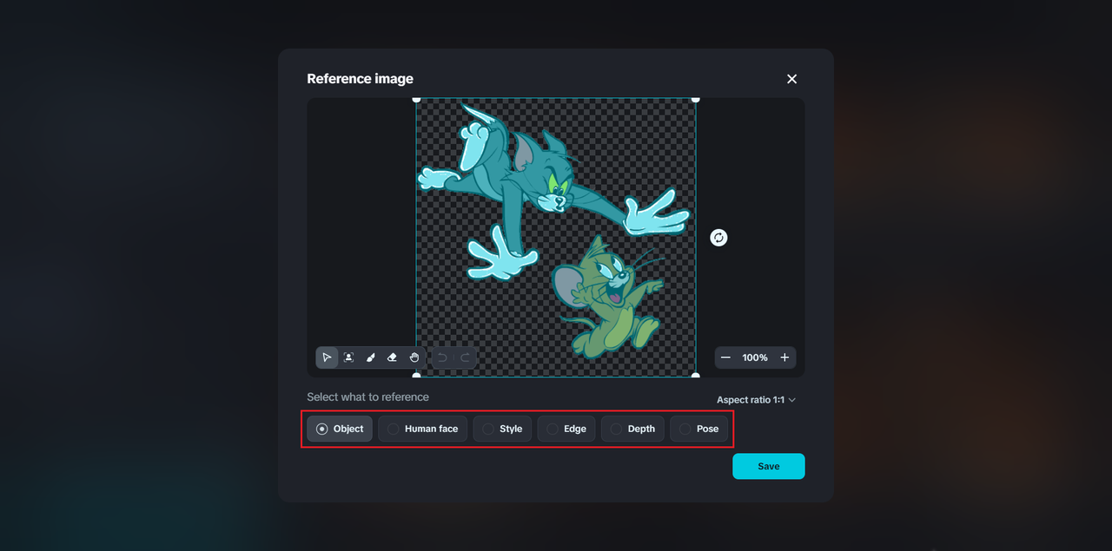The image size is (1112, 551).
Task: Switch to the hand pan tool
Action: [x=414, y=357]
